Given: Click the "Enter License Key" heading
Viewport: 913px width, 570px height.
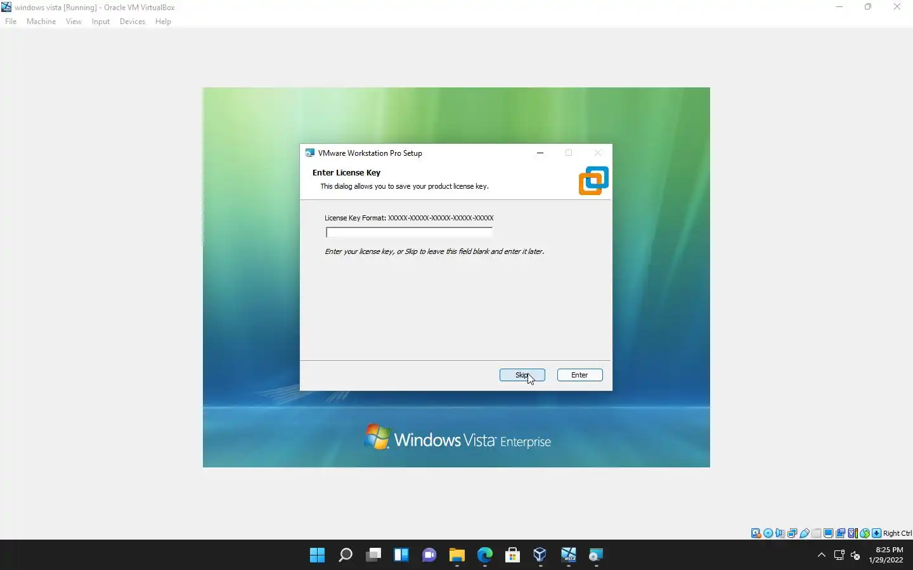Looking at the screenshot, I should (346, 172).
